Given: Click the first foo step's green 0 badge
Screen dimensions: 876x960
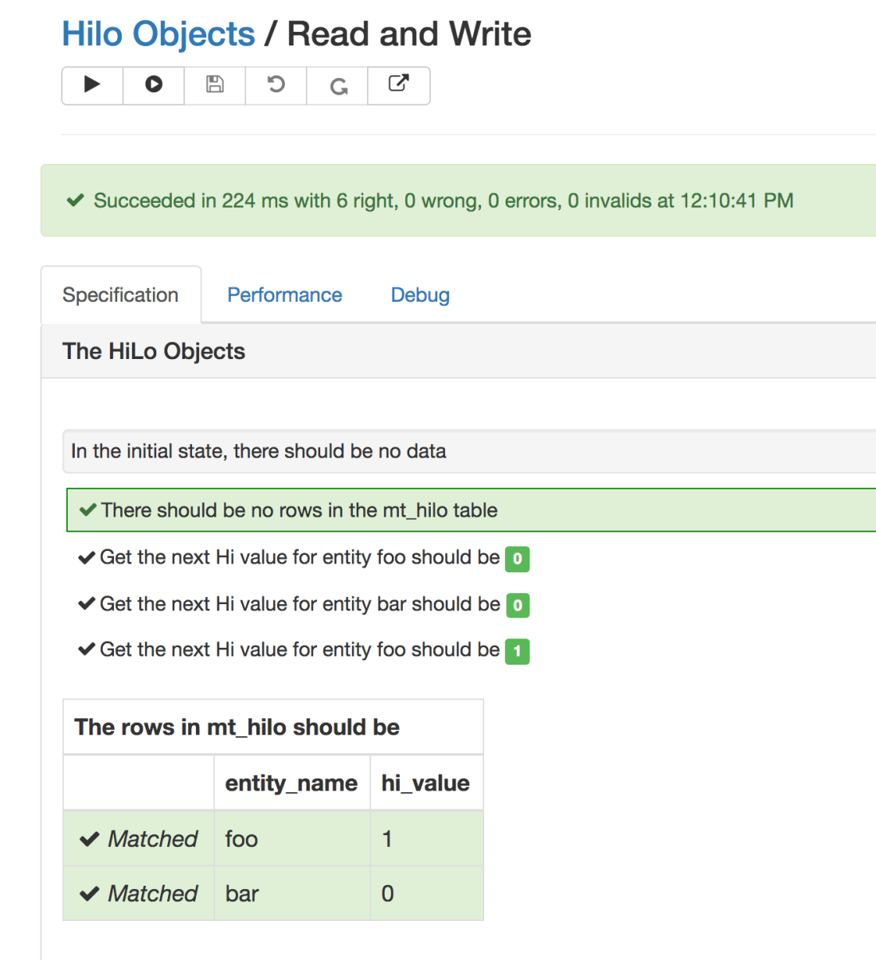Looking at the screenshot, I should 518,559.
